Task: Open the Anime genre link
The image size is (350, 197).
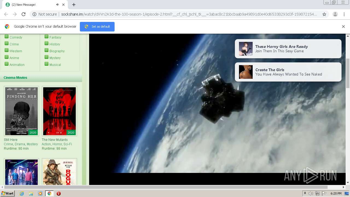Action: coord(14,58)
